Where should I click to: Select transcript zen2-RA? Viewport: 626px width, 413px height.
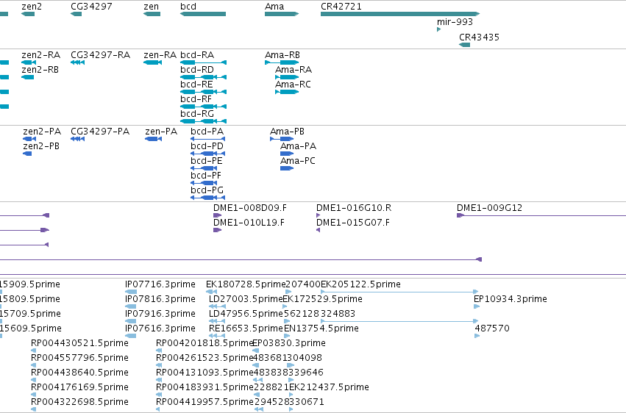(x=29, y=62)
